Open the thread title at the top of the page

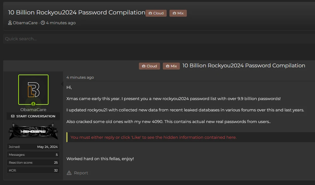(x=77, y=13)
